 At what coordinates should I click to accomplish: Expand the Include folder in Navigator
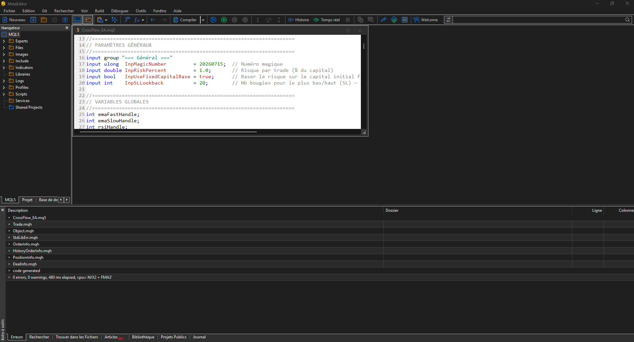pos(4,61)
